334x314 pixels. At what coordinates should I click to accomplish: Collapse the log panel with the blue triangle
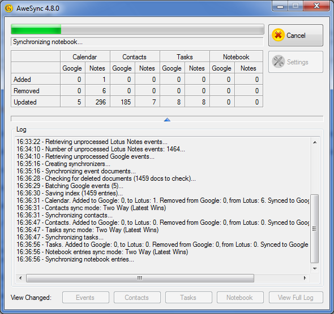point(167,120)
